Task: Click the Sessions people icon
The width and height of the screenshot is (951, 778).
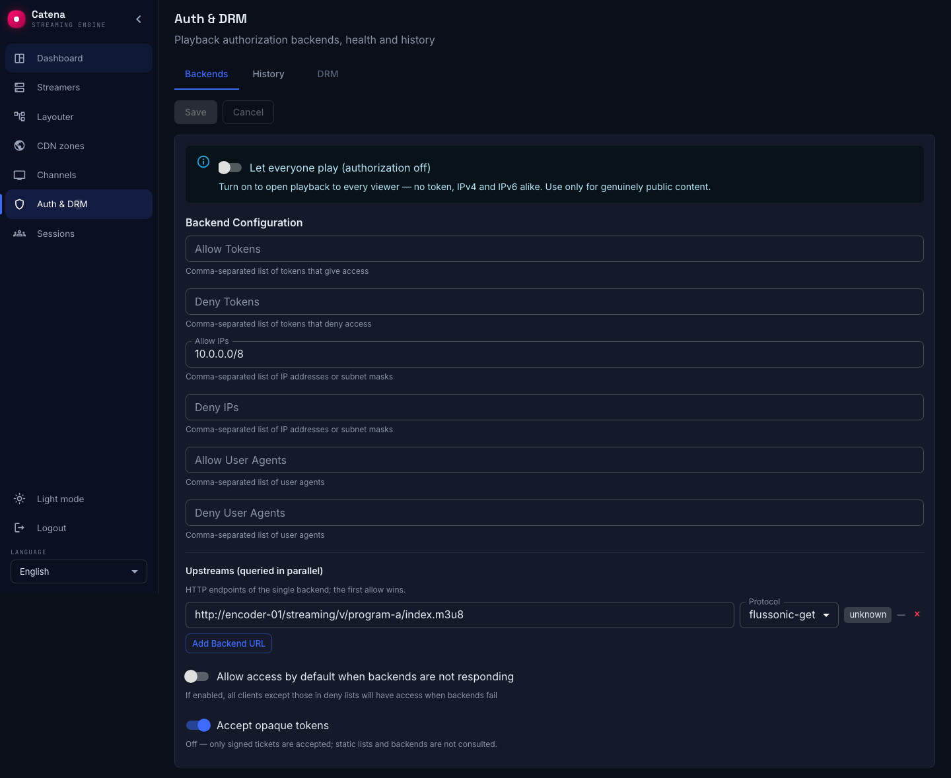Action: tap(20, 234)
